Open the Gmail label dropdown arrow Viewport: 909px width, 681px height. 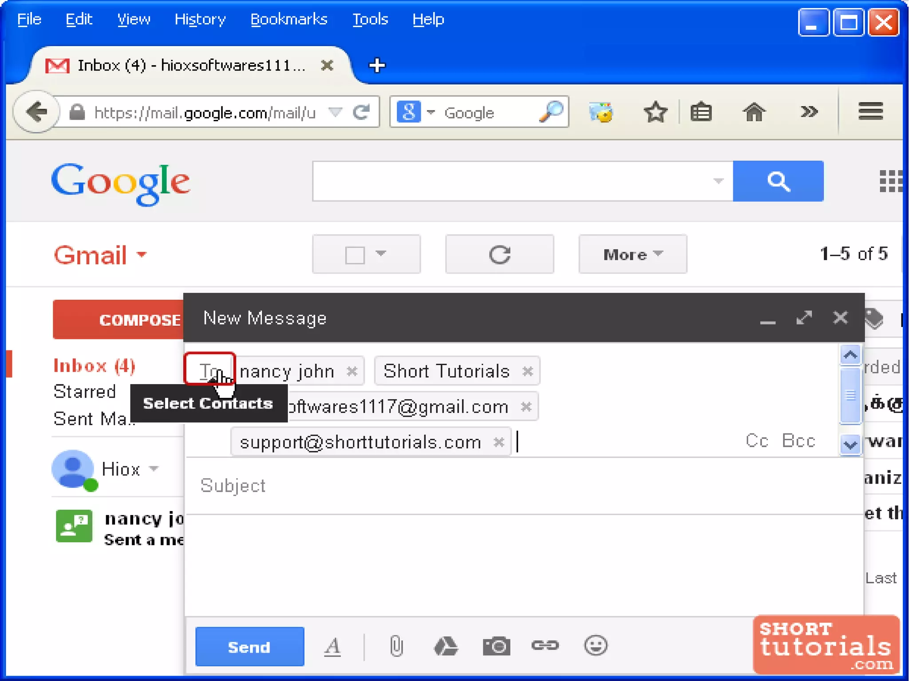tap(142, 255)
